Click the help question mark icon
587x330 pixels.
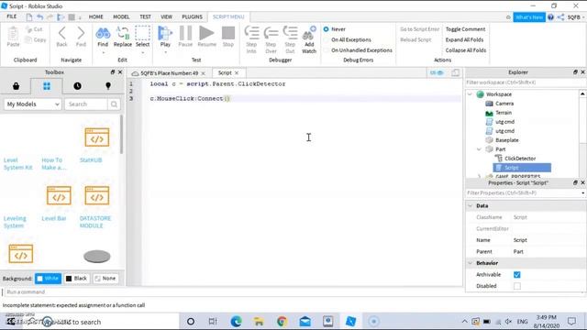tap(550, 17)
